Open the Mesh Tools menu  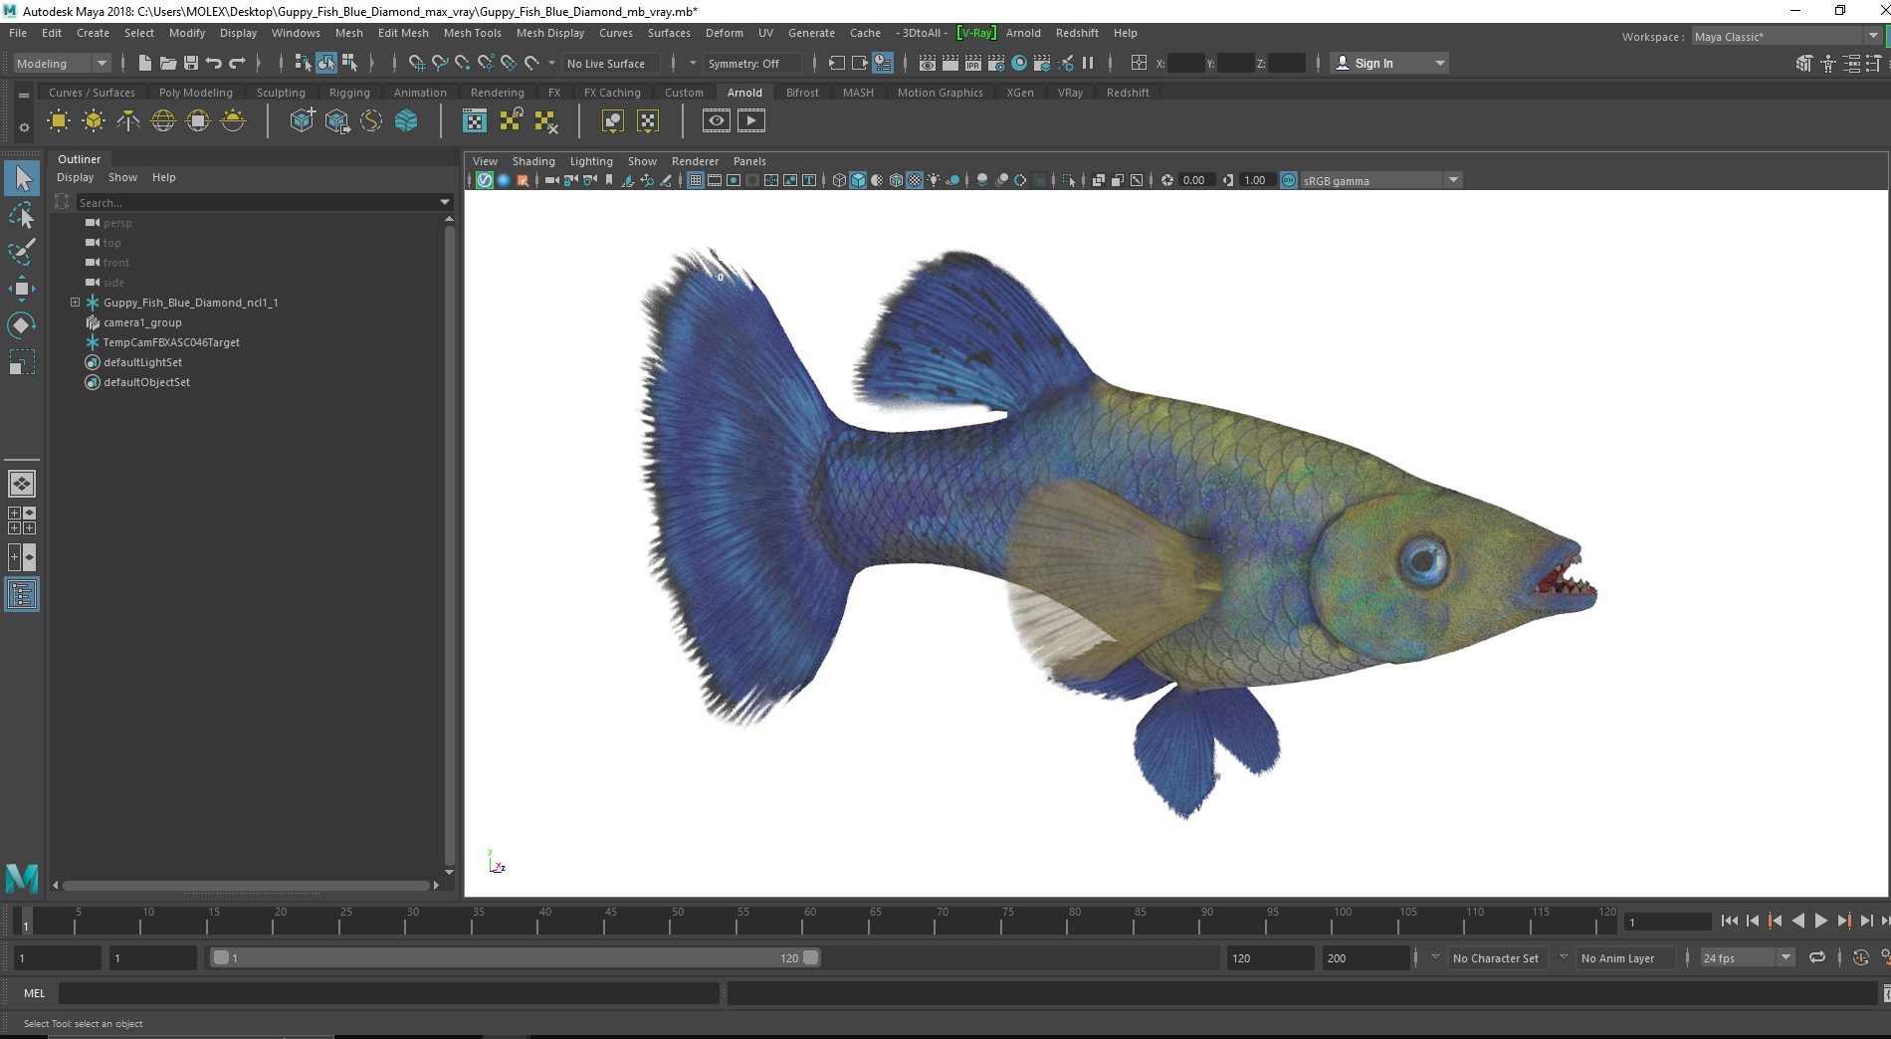[472, 33]
